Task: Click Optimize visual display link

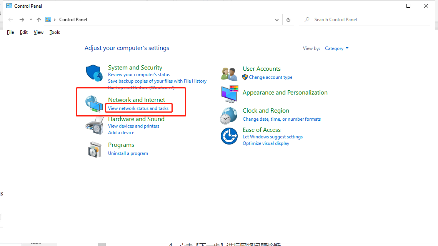Action: pos(266,143)
